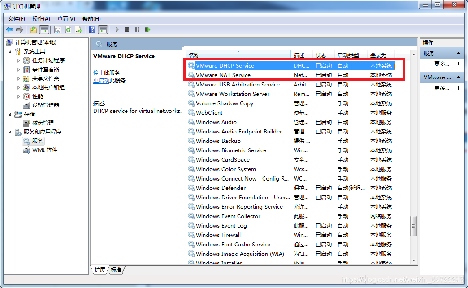468x288 pixels.
Task: Collapse the 服务和应用程序 node
Action: pyautogui.click(x=10, y=132)
